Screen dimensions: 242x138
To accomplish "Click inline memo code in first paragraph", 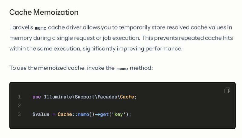I will pyautogui.click(x=41, y=28).
